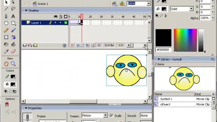This screenshot has width=217, height=122.
Task: Click the Center Frame button in timeline
Action: pyautogui.click(x=72, y=45)
